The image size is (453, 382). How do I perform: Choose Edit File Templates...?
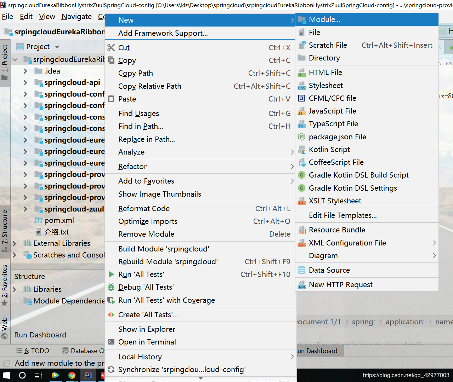pyautogui.click(x=367, y=215)
